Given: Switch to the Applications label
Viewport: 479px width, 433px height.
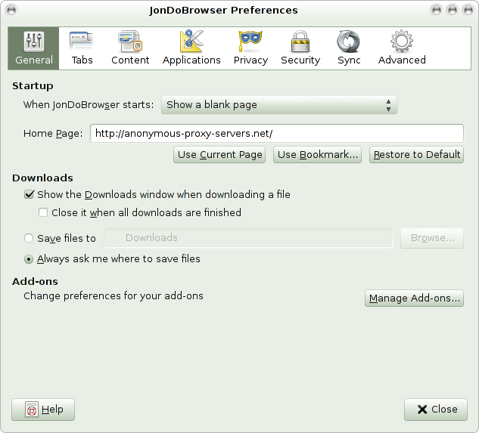Looking at the screenshot, I should click(191, 60).
